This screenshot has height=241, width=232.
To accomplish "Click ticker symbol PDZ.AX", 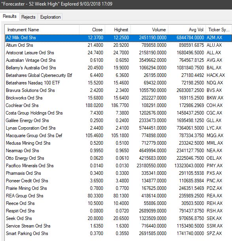I will [214, 188].
